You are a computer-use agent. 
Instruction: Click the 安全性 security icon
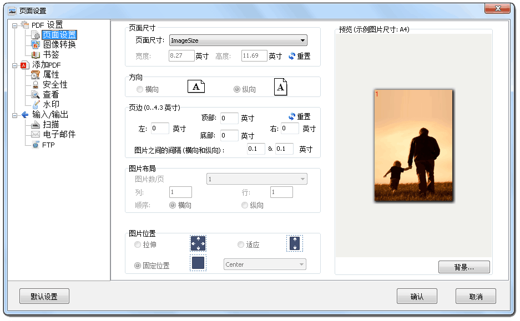point(36,85)
